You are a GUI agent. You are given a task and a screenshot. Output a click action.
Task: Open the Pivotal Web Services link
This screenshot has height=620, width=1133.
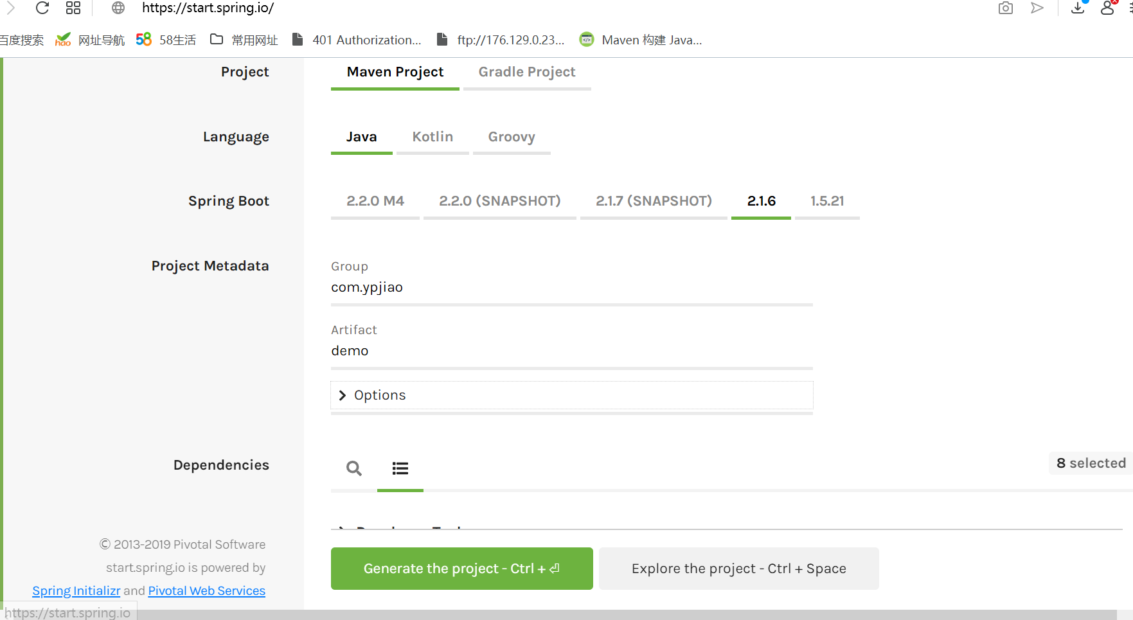(x=207, y=591)
